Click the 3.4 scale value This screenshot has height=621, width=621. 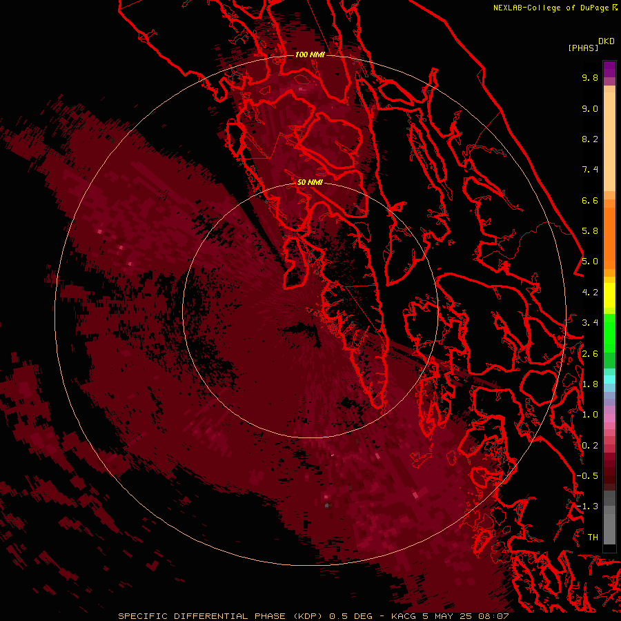pyautogui.click(x=590, y=323)
